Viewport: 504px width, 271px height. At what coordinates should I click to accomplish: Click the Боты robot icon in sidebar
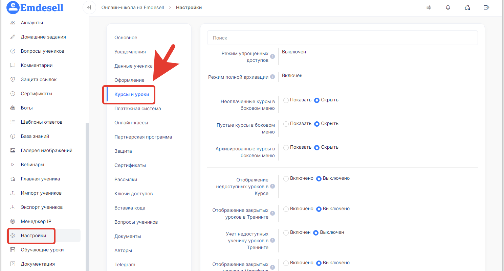(13, 108)
